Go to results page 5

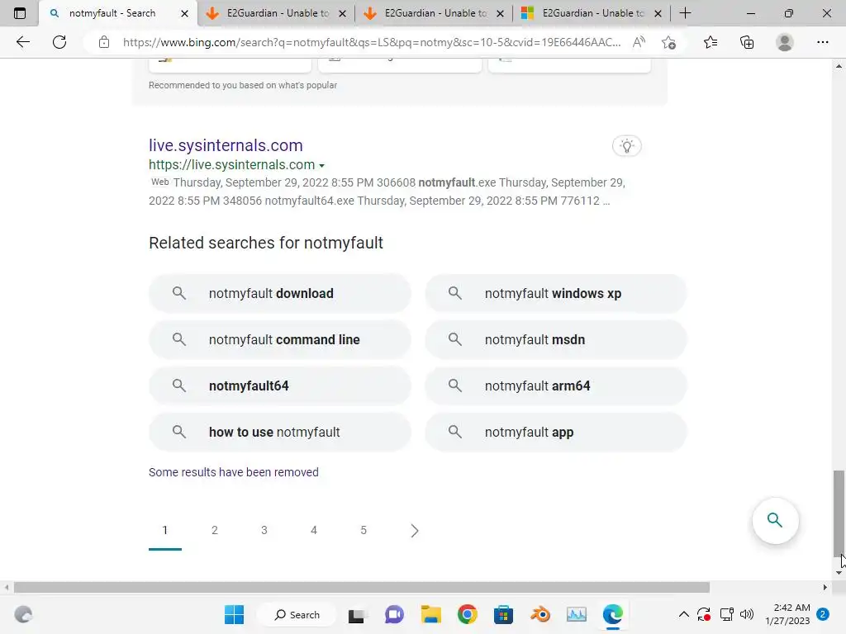tap(364, 531)
